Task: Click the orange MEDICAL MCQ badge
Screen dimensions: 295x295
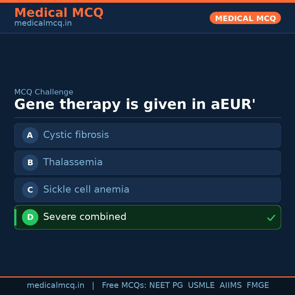Action: 245,18
